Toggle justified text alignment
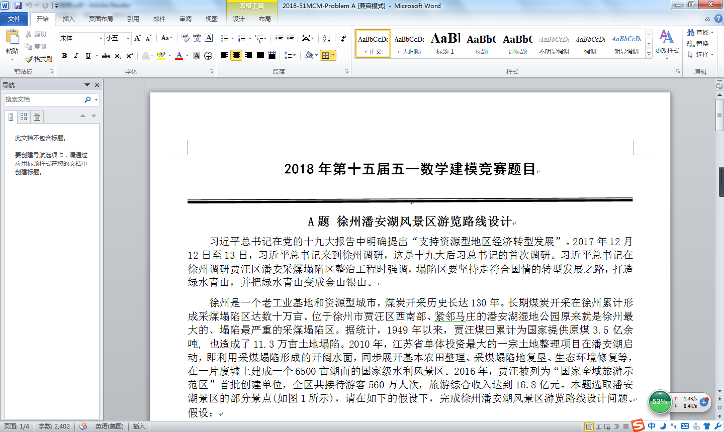724x432 pixels. click(x=260, y=55)
